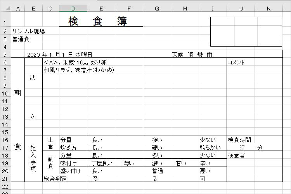The width and height of the screenshot is (291, 194).
Task: Click the select-all corner triangle
Action: pyautogui.click(x=7, y=9)
